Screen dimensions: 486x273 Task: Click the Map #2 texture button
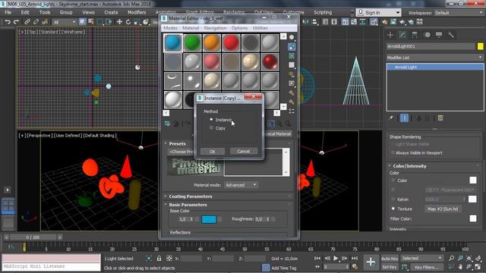pos(443,209)
